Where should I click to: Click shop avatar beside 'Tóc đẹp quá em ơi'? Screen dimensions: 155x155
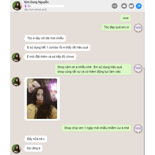[x=138, y=28]
